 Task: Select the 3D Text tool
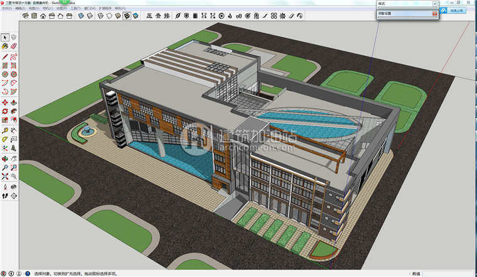13,149
